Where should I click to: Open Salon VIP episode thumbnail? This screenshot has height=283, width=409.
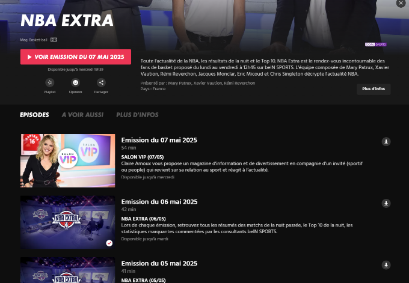click(x=67, y=160)
